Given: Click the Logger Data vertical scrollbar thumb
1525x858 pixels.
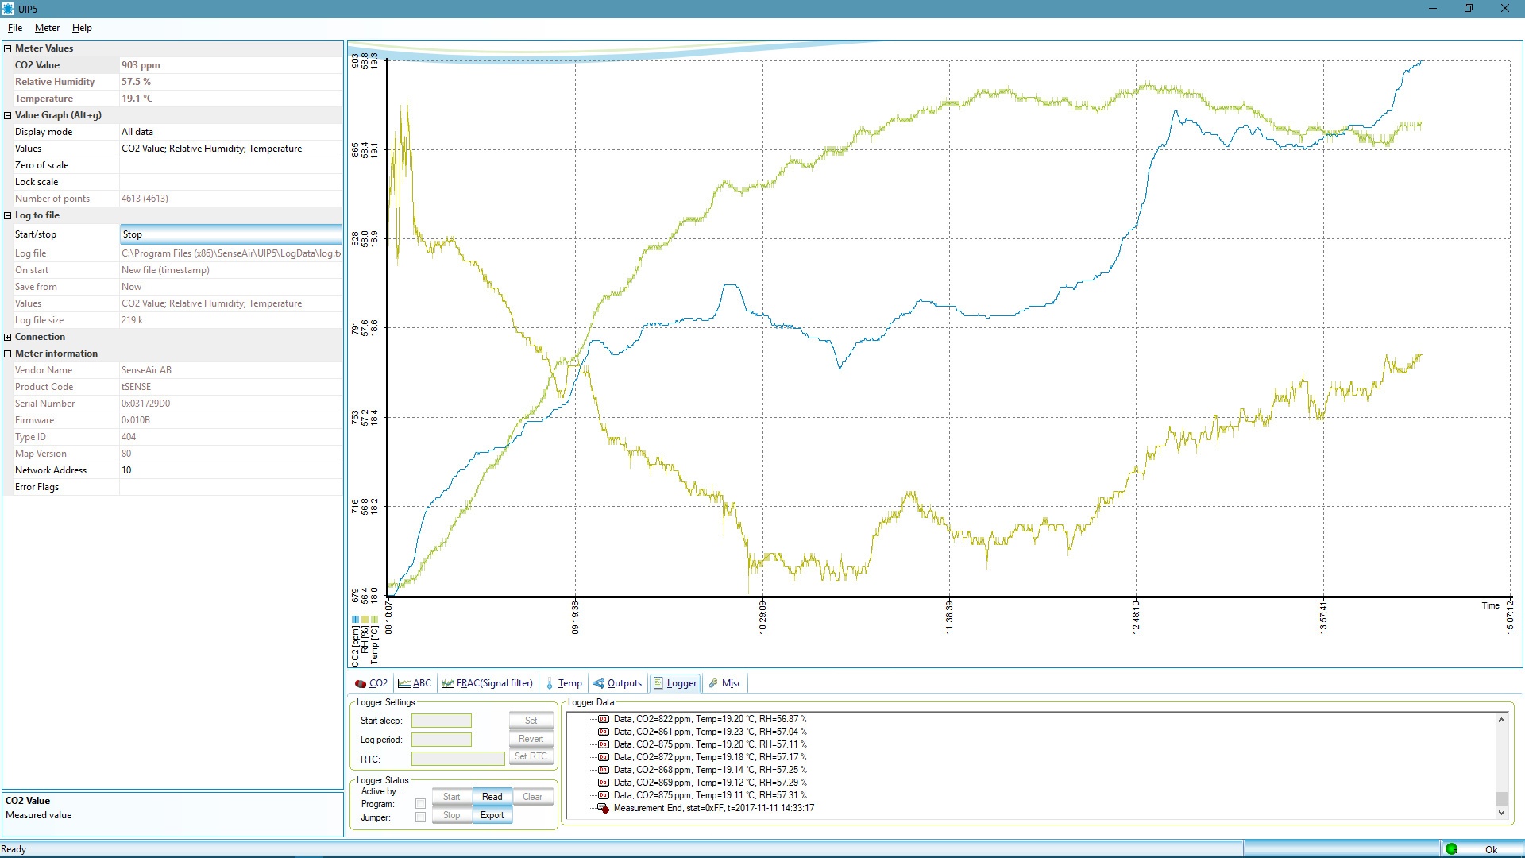Looking at the screenshot, I should pyautogui.click(x=1501, y=798).
